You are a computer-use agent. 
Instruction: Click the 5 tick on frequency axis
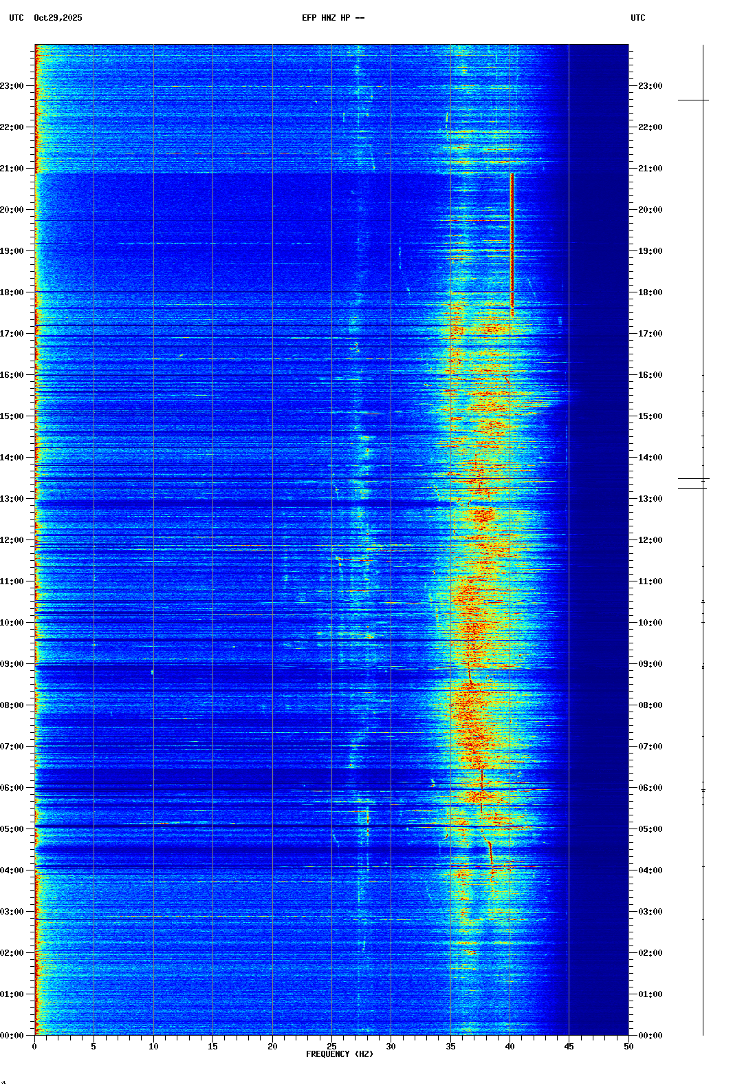tap(94, 1047)
